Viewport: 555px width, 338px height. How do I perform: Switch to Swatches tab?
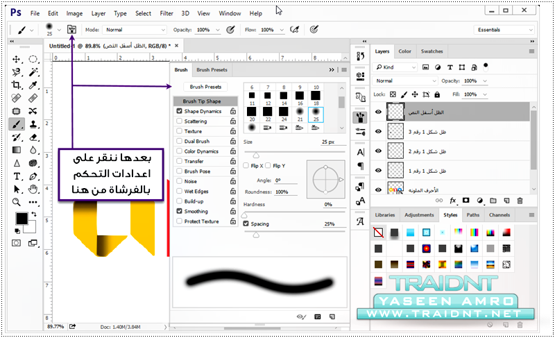(432, 51)
